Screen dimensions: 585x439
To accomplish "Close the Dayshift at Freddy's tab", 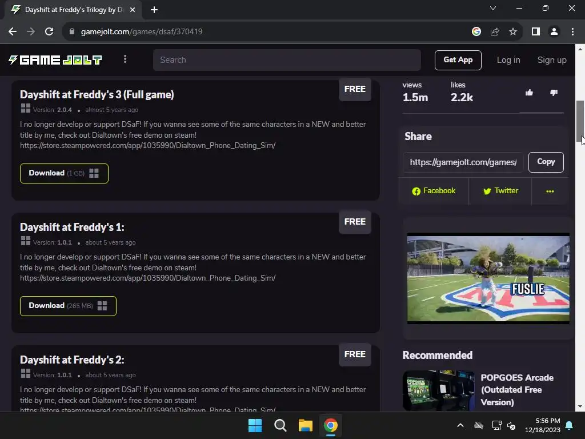I will (x=133, y=10).
